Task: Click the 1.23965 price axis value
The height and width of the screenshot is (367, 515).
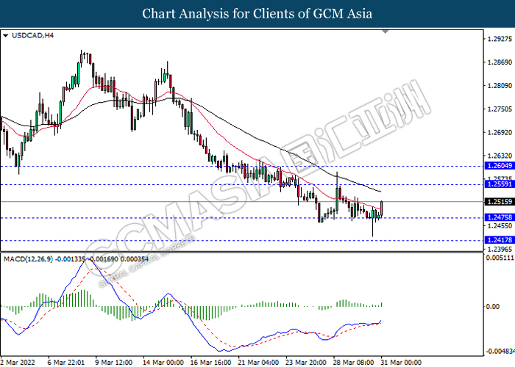Action: tap(500, 249)
